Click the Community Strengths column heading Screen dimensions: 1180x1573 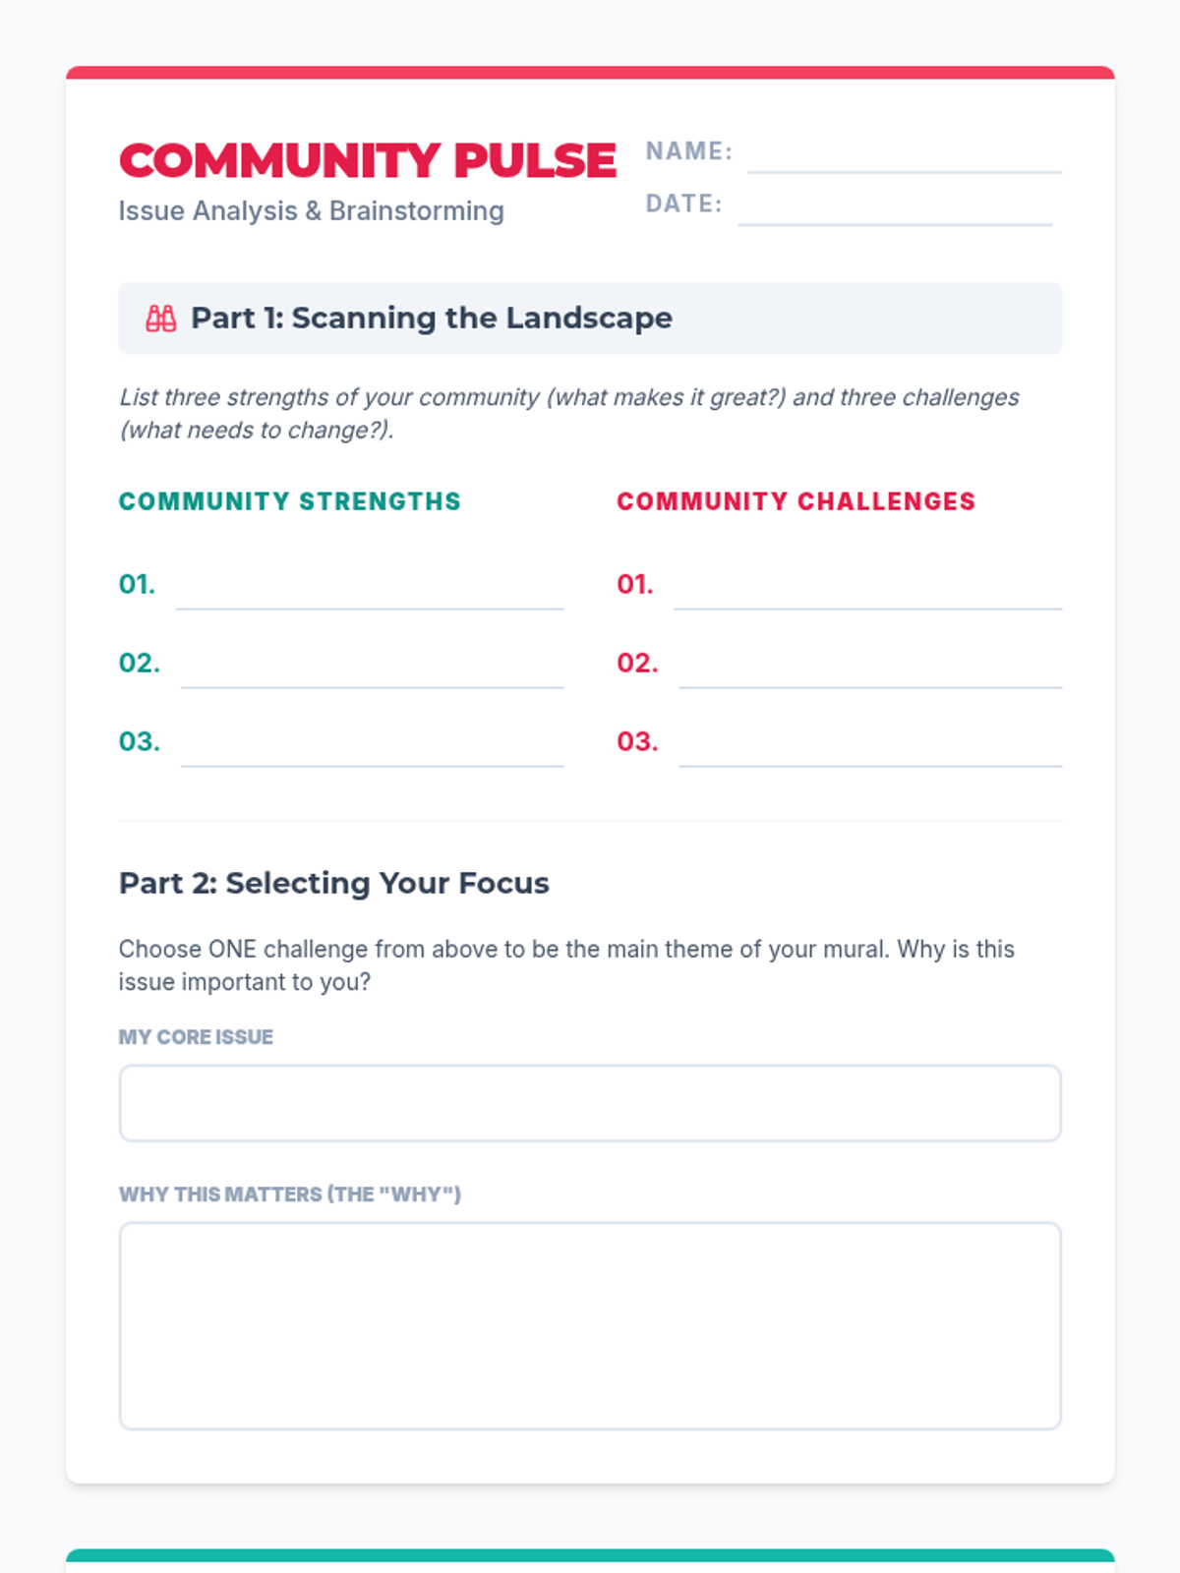pyautogui.click(x=289, y=501)
